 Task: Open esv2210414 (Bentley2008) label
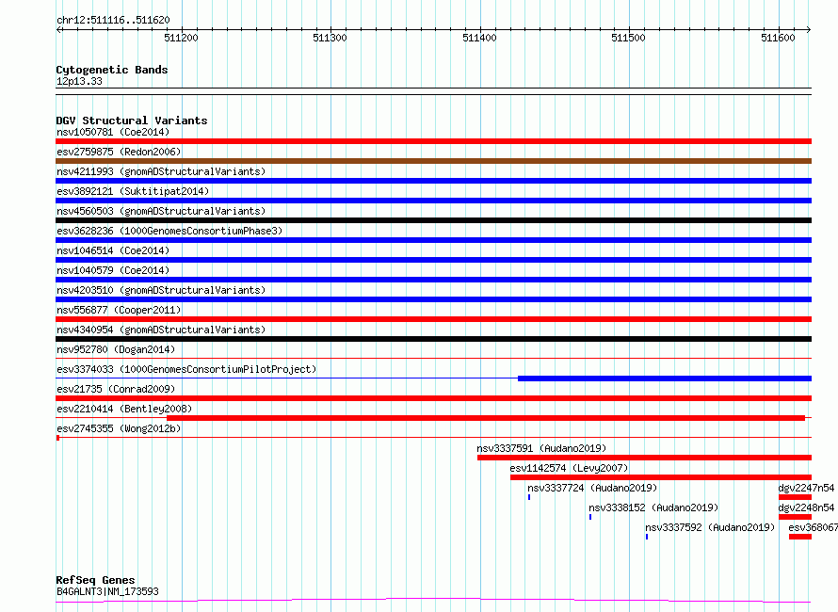coord(124,409)
